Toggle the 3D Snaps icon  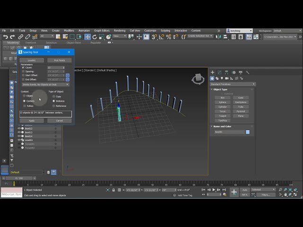(x=154, y=37)
